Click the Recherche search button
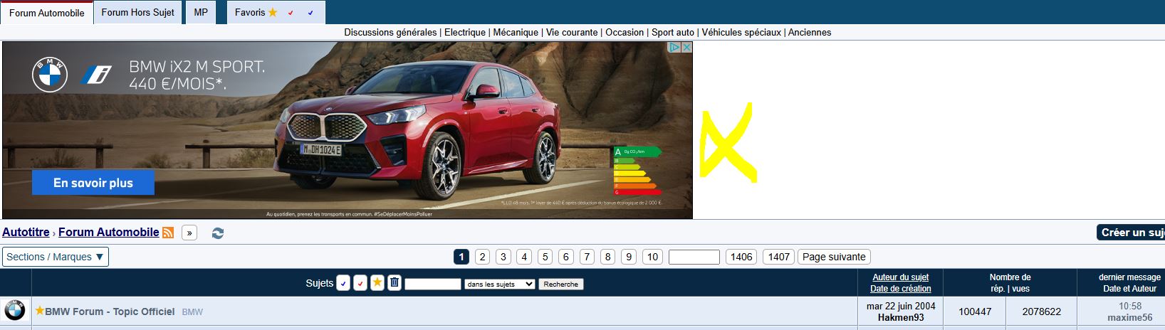This screenshot has width=1165, height=330. [x=560, y=284]
